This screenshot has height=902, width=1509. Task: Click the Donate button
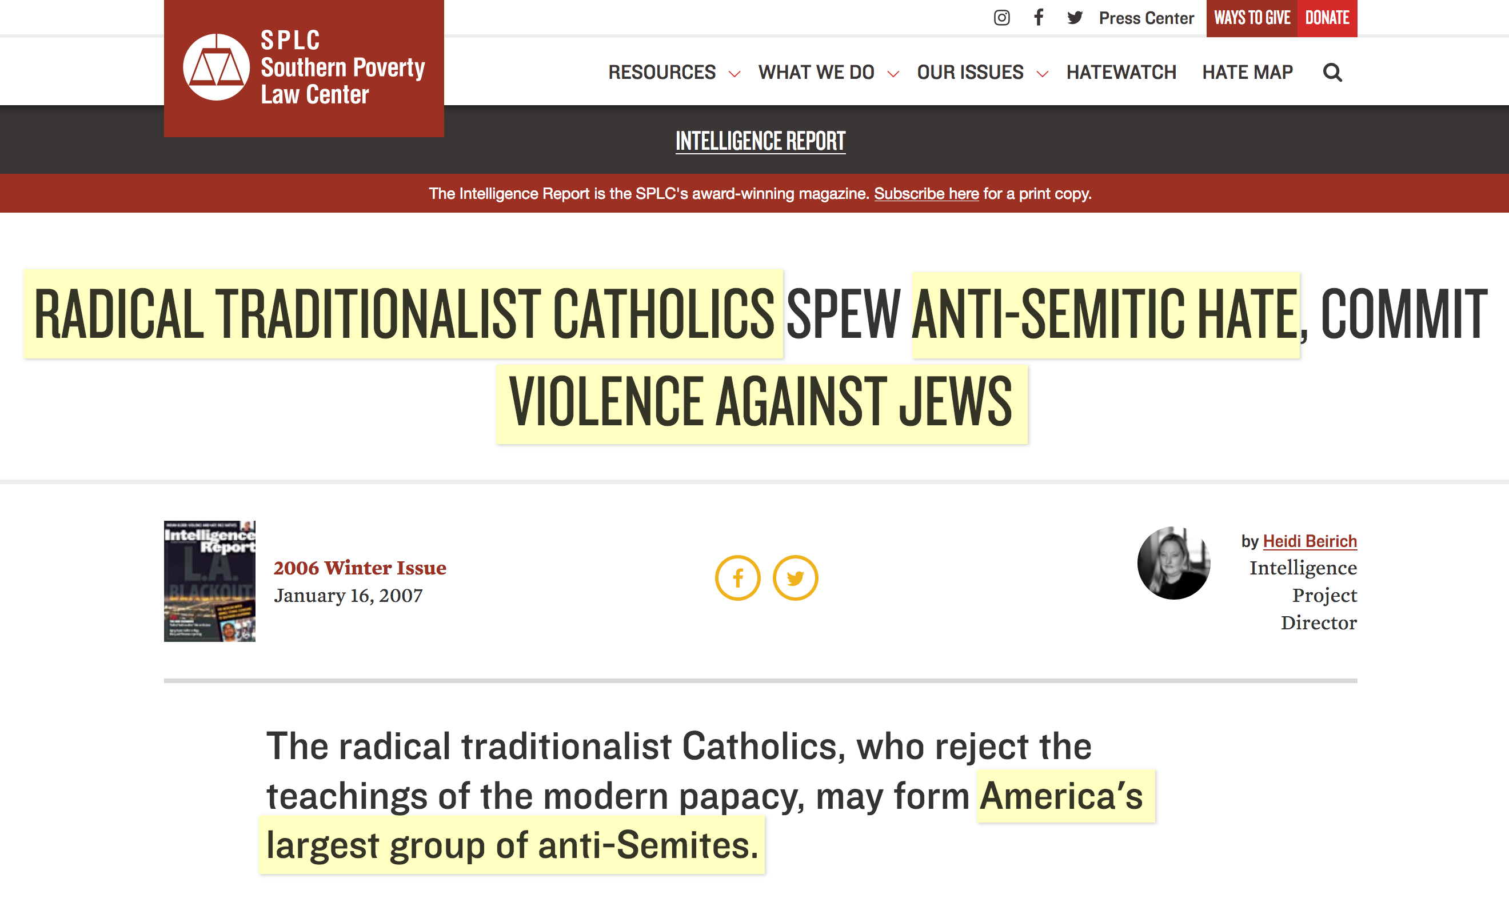point(1327,18)
